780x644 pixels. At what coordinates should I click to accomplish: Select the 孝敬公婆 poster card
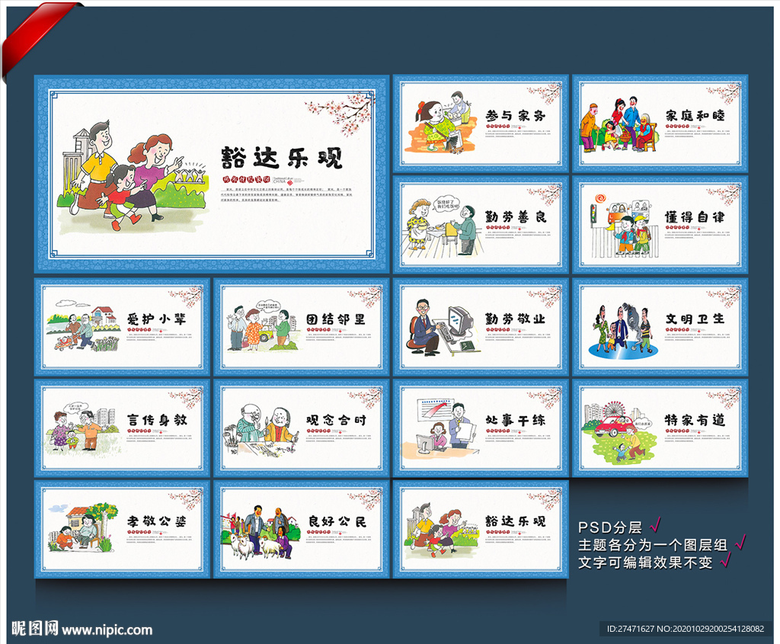coord(123,529)
